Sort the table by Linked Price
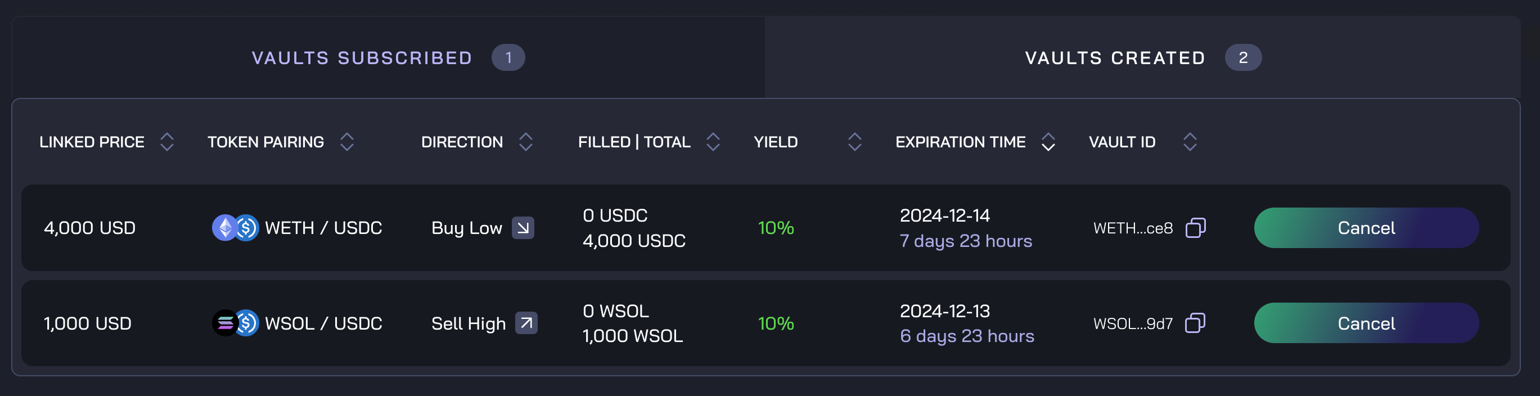This screenshot has width=1540, height=396. (x=167, y=142)
